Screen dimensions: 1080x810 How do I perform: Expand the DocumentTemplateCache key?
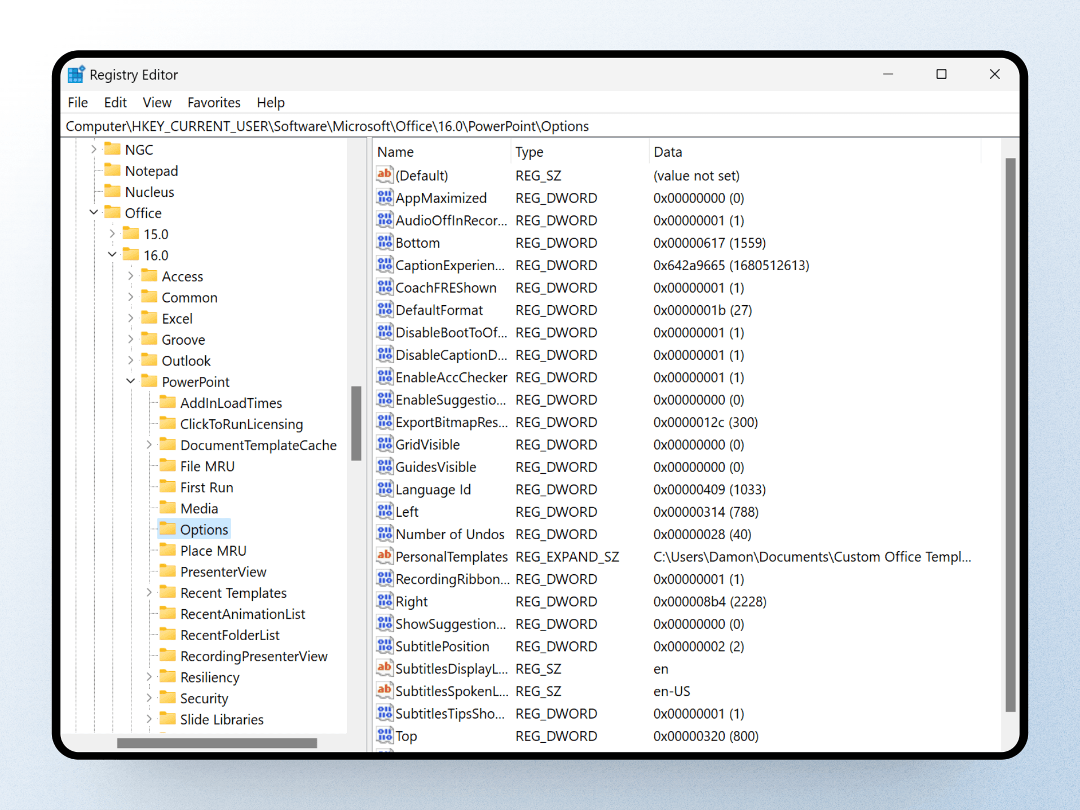[x=149, y=444]
